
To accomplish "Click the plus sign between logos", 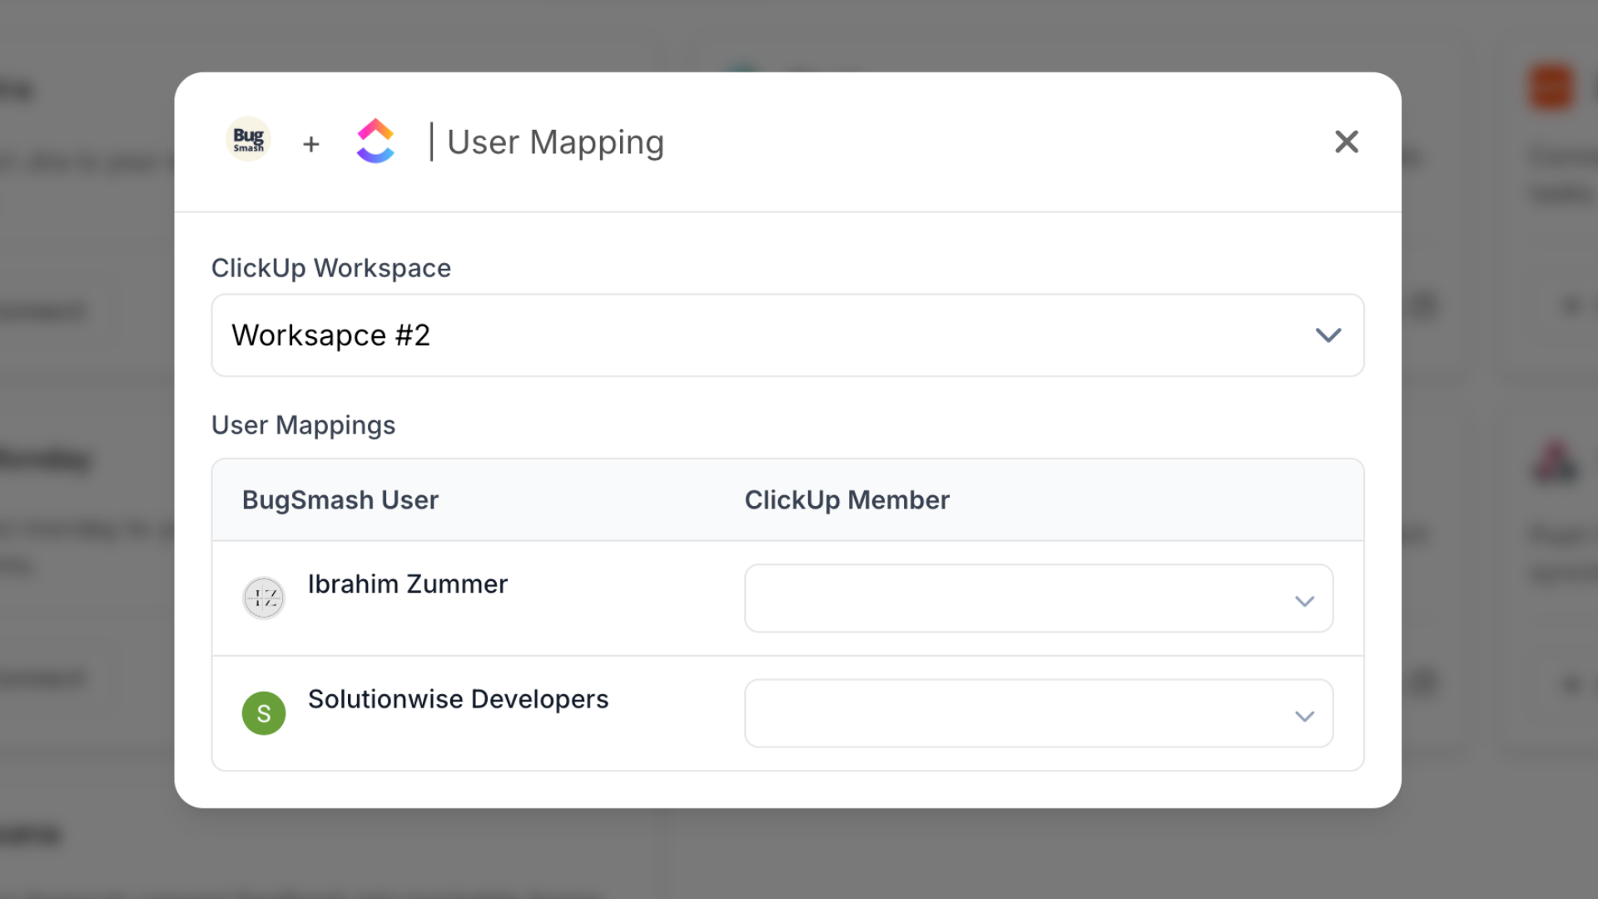I will (311, 144).
